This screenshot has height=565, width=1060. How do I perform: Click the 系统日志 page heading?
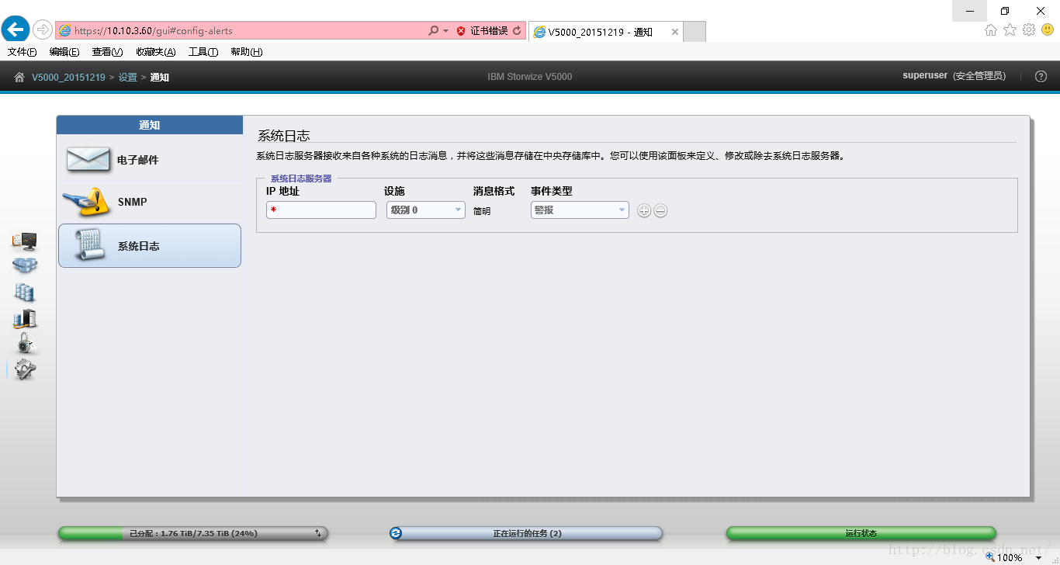[x=283, y=136]
